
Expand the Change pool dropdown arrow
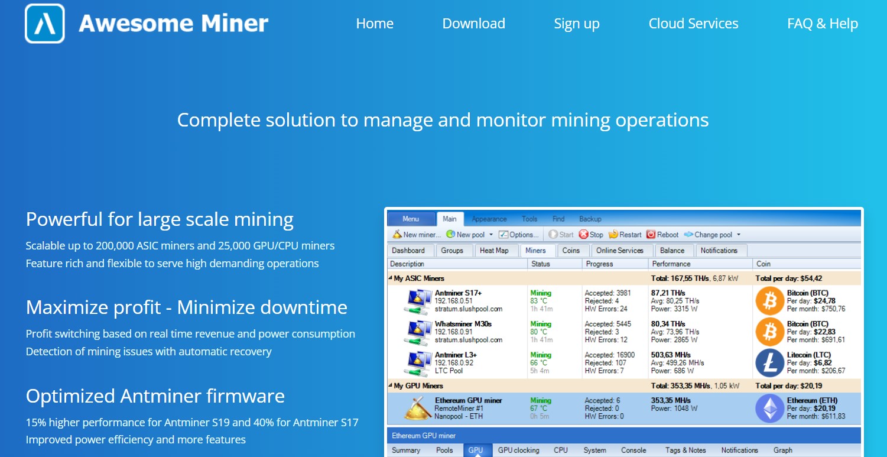point(739,235)
